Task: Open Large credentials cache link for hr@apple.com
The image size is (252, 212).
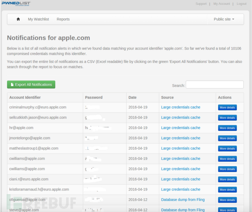Action: point(181,128)
